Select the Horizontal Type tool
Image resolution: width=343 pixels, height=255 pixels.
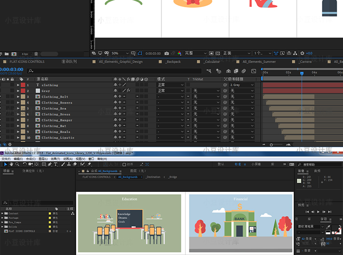(x=55, y=165)
